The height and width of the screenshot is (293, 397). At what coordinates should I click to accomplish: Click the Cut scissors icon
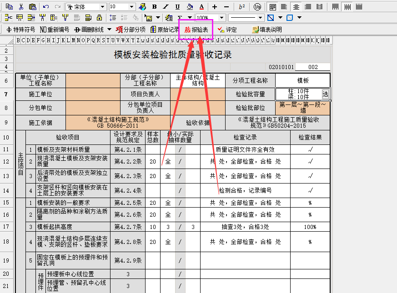coord(21,7)
